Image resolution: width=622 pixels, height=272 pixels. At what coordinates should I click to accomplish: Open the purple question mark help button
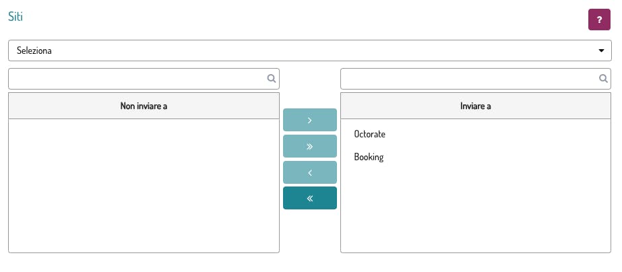(599, 20)
